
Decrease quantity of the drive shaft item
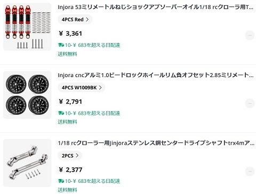point(250,172)
